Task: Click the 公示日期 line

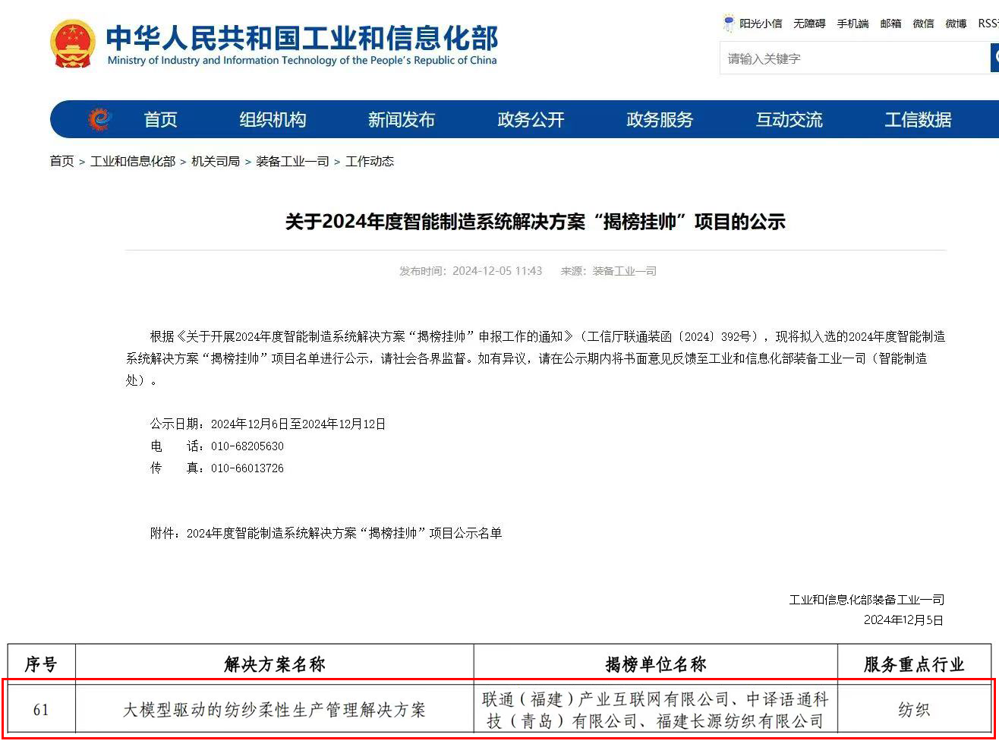Action: [268, 424]
